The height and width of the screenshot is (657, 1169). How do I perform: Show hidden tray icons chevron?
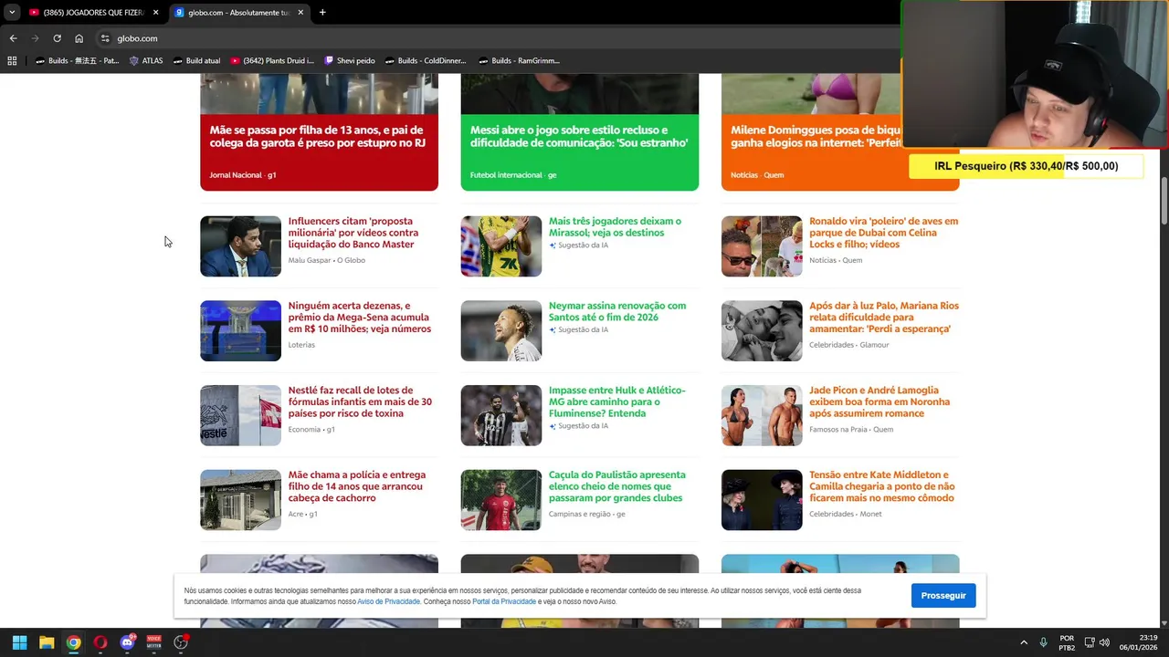pos(1024,642)
